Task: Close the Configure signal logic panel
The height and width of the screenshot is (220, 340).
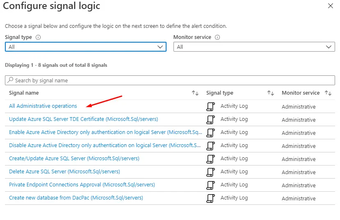Action: click(x=331, y=6)
